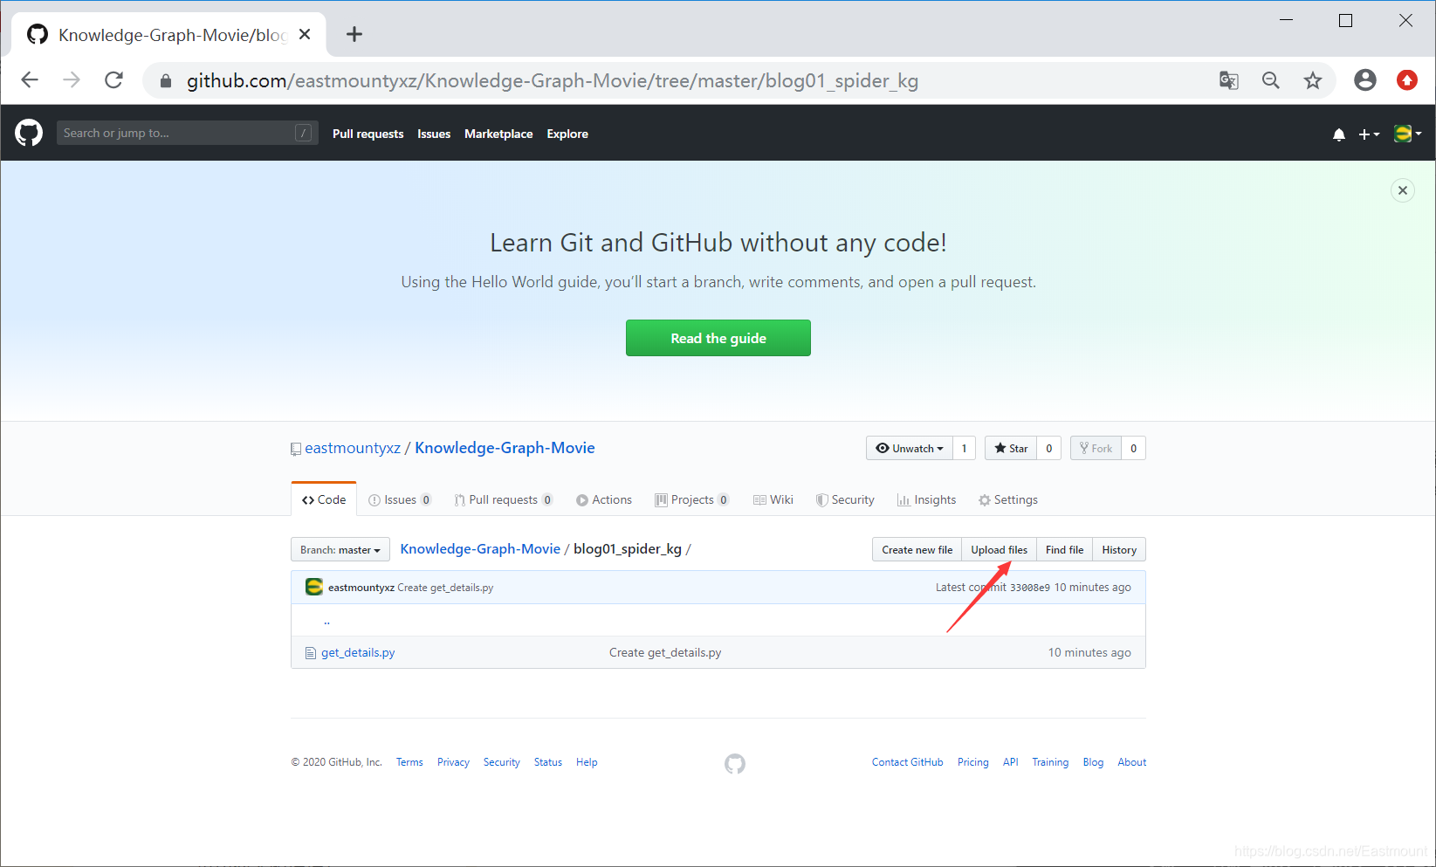Click the GitHub octocat logo in header
This screenshot has width=1436, height=867.
[x=29, y=133]
